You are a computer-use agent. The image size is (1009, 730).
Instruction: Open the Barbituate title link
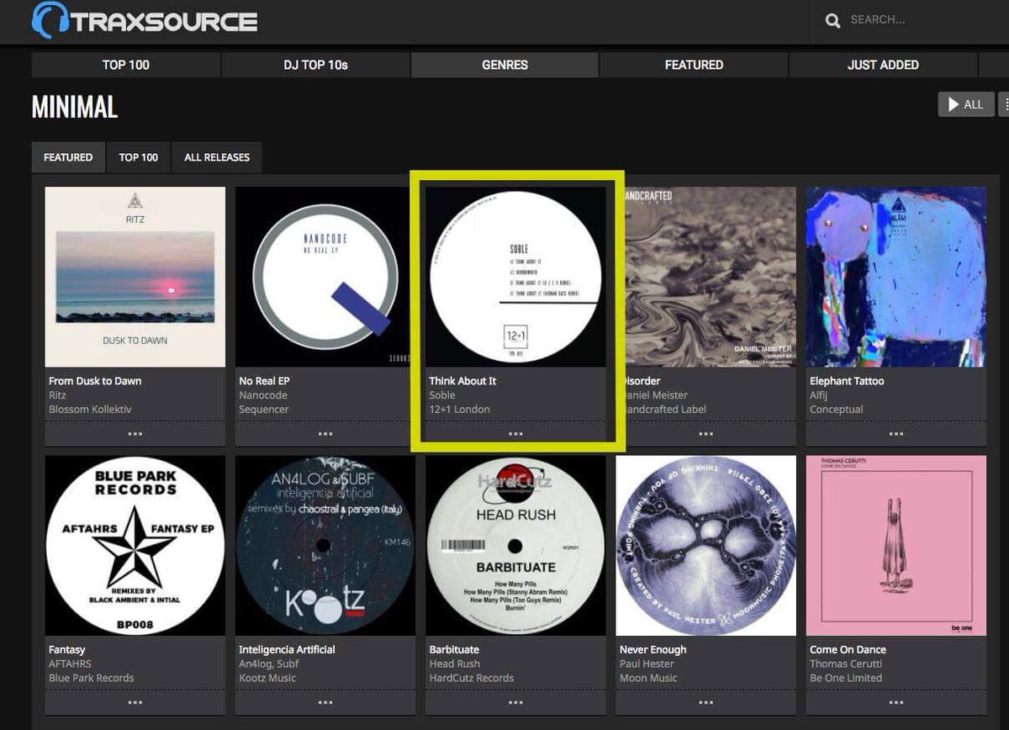pyautogui.click(x=454, y=649)
